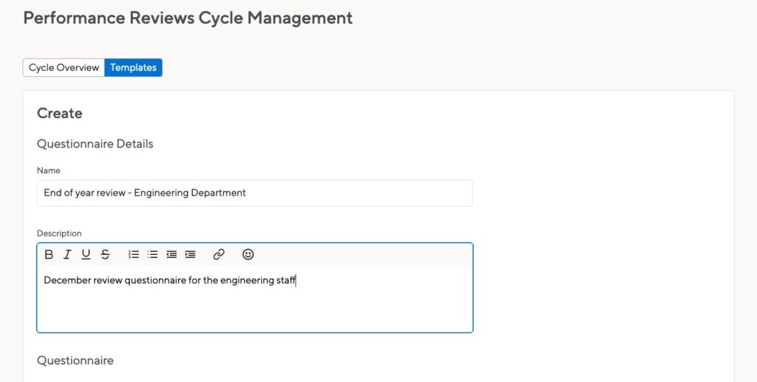Image resolution: width=757 pixels, height=382 pixels.
Task: Select the Templates tab
Action: [x=133, y=67]
